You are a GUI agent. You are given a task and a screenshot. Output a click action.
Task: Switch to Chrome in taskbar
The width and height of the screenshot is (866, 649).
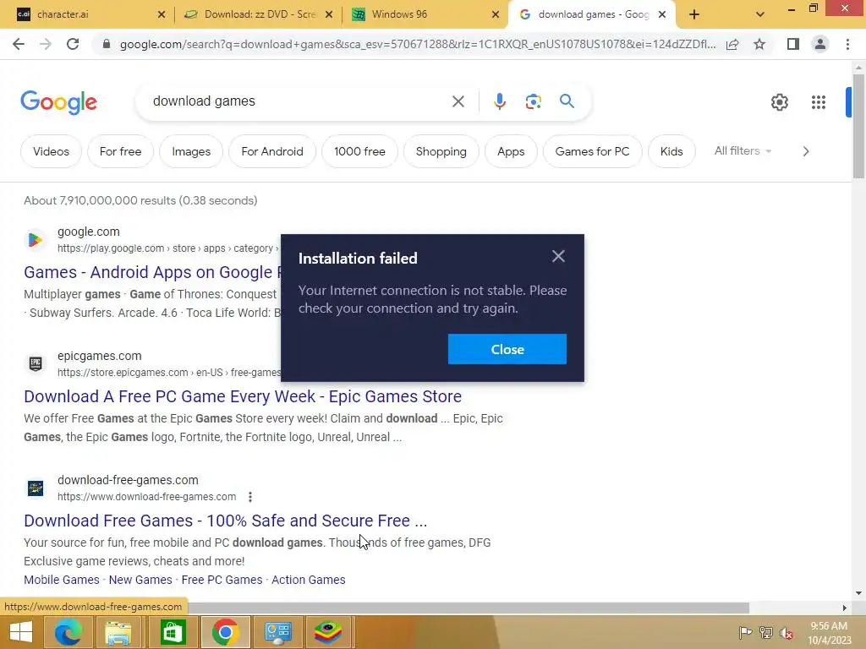click(x=225, y=632)
